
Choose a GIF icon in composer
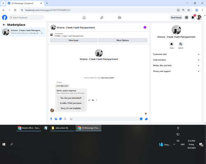coord(65,119)
